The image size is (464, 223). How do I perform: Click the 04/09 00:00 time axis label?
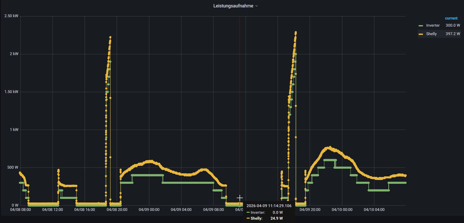[x=149, y=210]
